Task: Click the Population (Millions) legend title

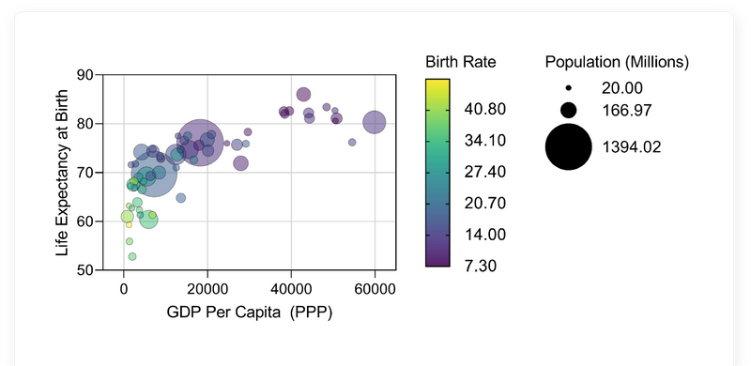Action: coord(617,62)
